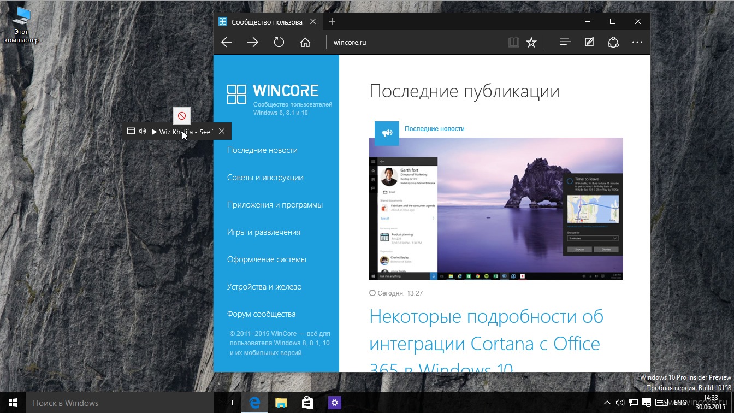The image size is (734, 413).
Task: Open Edge's More actions (three dots) menu
Action: (x=637, y=42)
